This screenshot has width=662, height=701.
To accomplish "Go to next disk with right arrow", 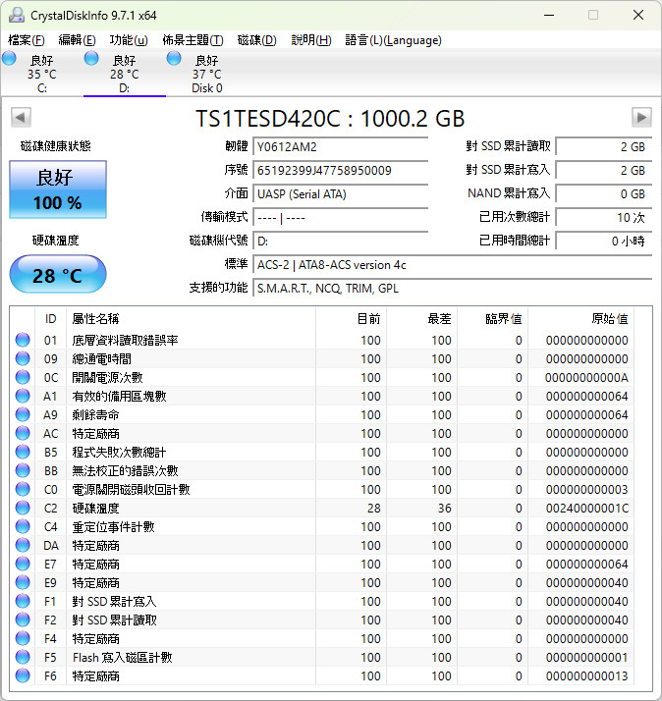I will [x=641, y=118].
